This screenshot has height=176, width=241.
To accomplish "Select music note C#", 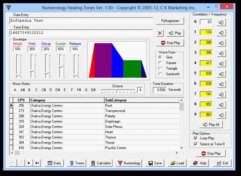I will point(44,90).
